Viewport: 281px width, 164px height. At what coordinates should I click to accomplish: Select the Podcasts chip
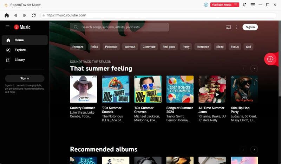(x=111, y=47)
